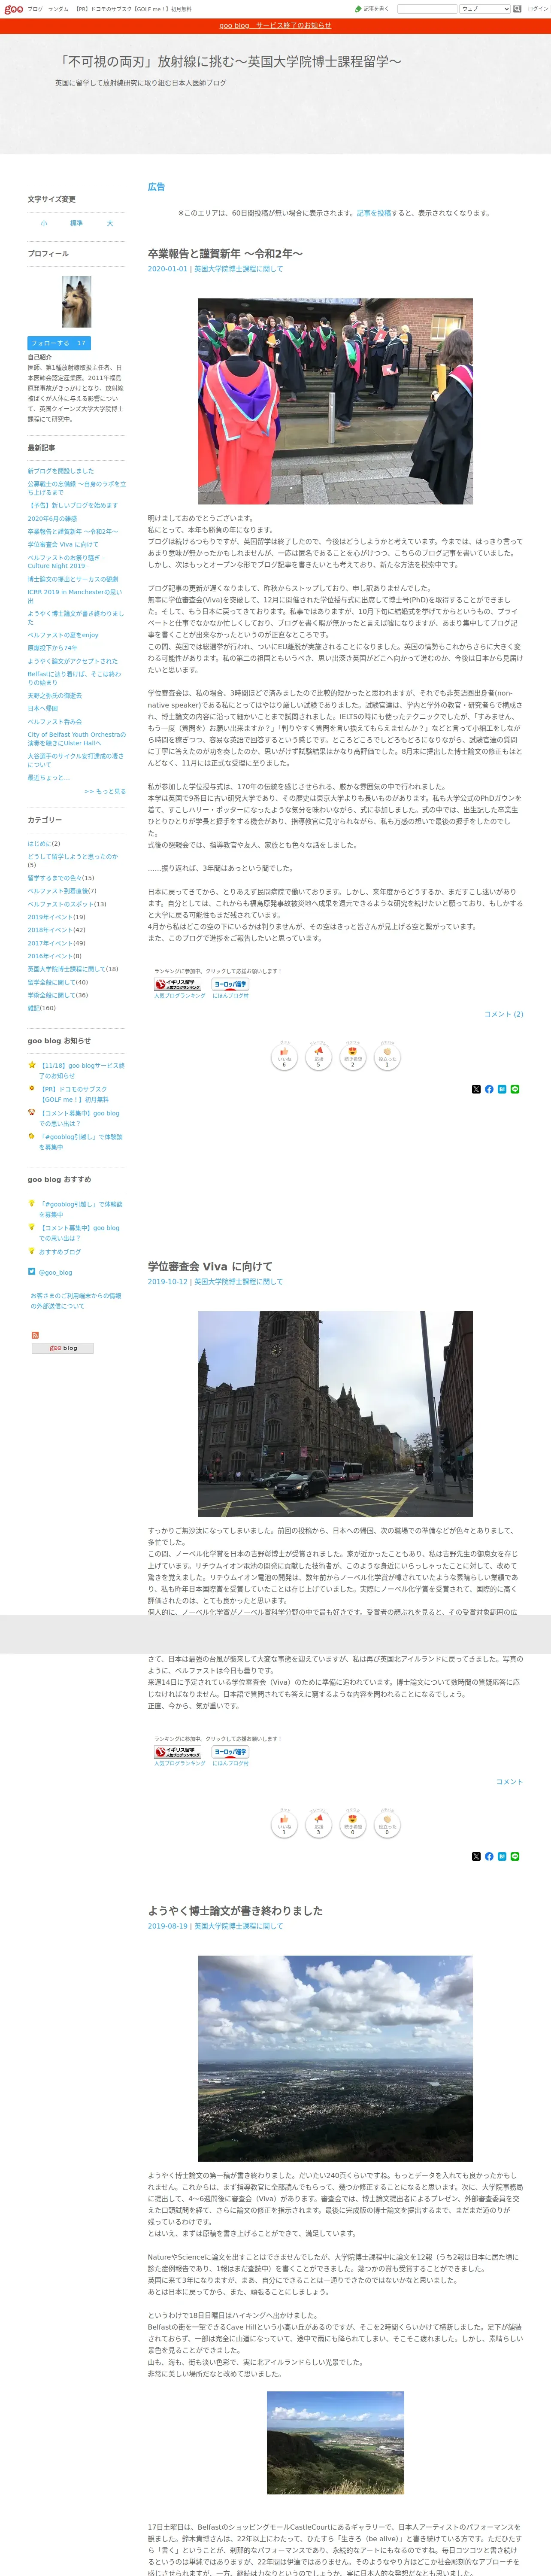Viewport: 551px width, 2576px height.
Task: Share the Viva post on Facebook
Action: point(489,1857)
